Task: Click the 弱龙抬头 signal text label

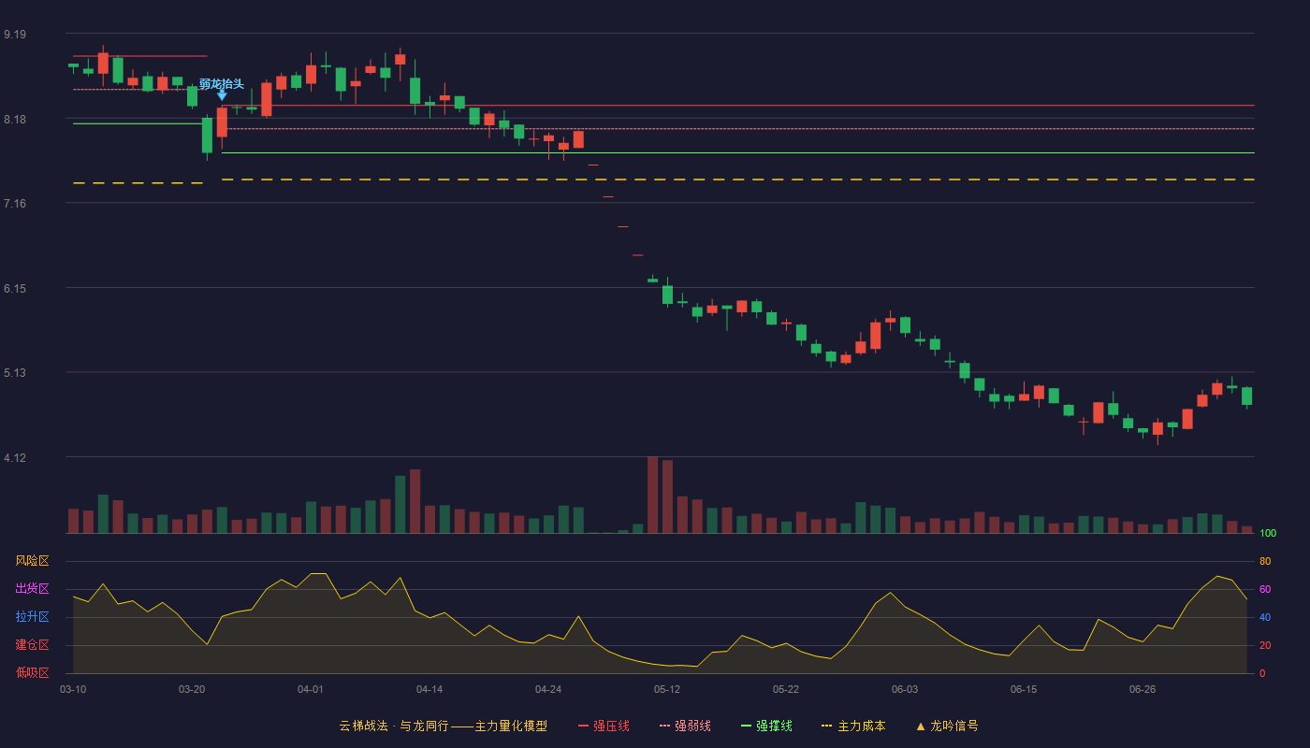Action: 222,83
